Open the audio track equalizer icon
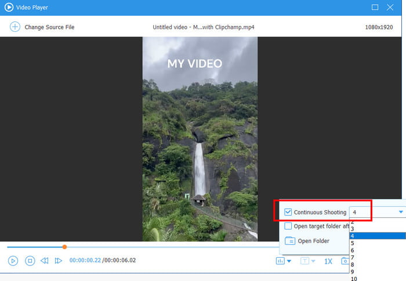 click(x=281, y=261)
